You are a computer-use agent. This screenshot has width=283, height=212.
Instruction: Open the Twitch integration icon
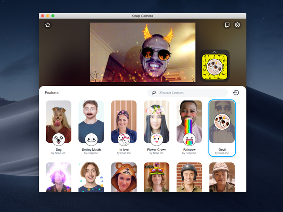(x=227, y=25)
